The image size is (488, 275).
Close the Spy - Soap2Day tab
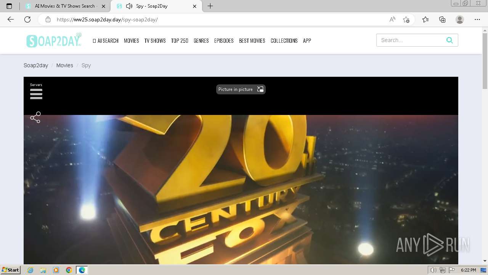pyautogui.click(x=195, y=6)
